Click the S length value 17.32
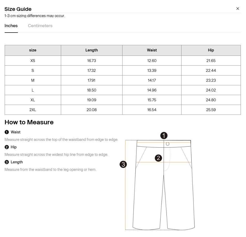 pyautogui.click(x=92, y=71)
